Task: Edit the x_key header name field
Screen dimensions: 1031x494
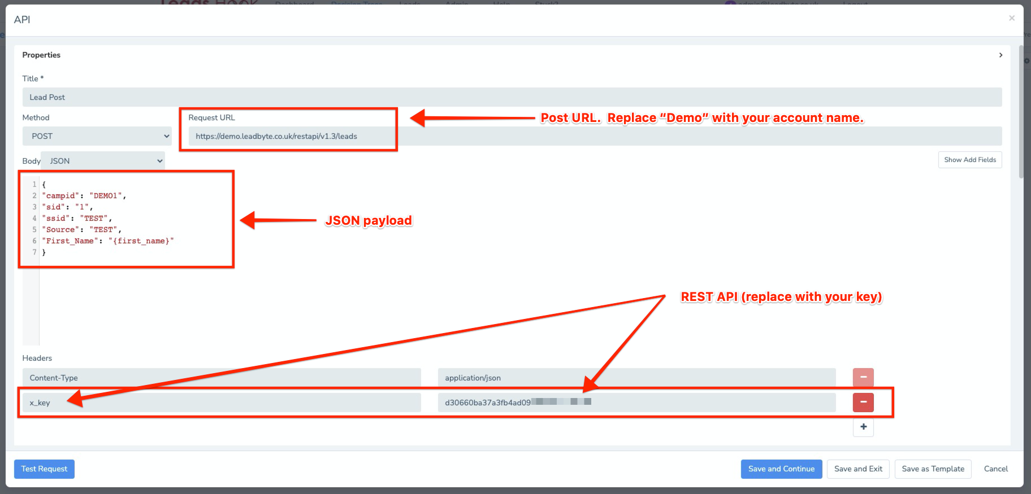Action: point(222,403)
